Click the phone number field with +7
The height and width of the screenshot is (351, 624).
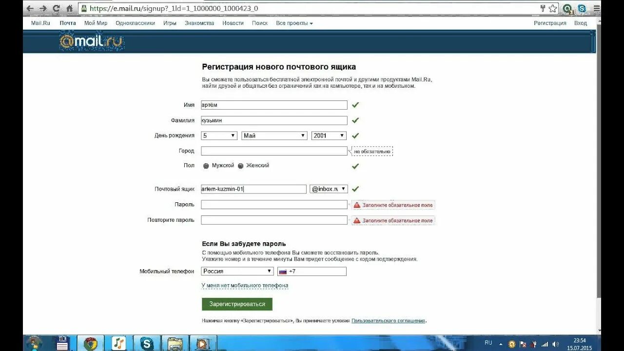coord(312,271)
